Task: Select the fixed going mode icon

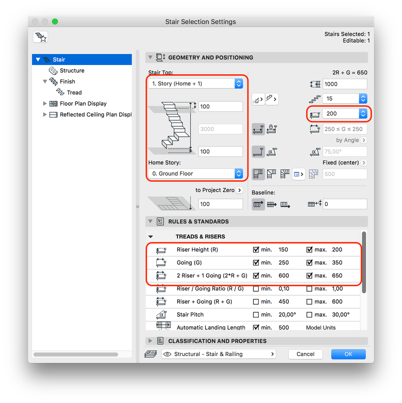Action: tap(258, 129)
